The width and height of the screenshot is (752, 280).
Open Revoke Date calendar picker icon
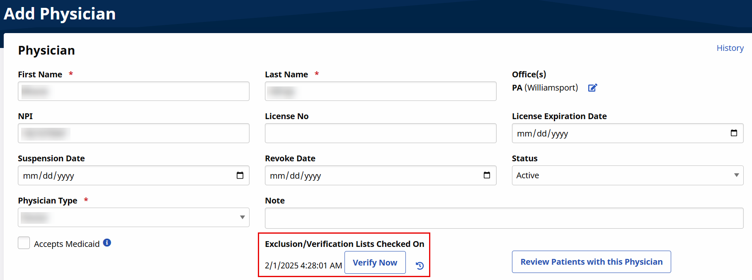click(x=487, y=175)
